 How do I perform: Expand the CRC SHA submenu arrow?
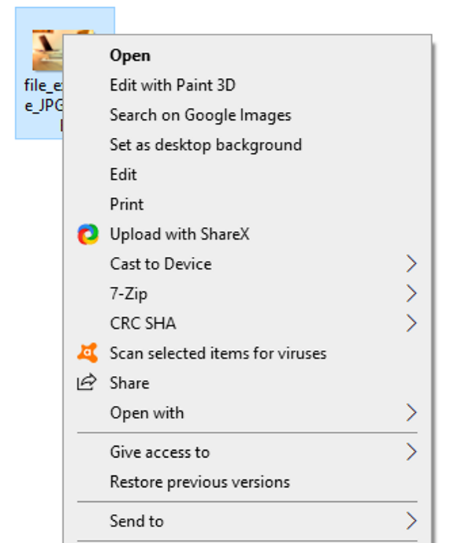(x=411, y=323)
